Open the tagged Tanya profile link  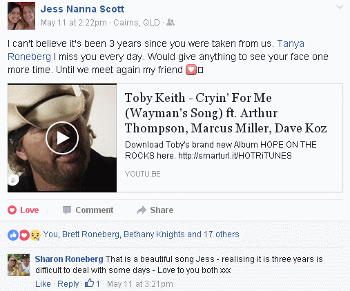[291, 43]
